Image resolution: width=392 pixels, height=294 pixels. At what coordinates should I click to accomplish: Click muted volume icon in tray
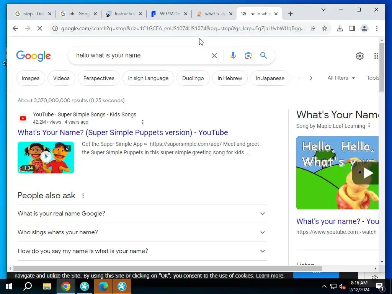pos(343,286)
